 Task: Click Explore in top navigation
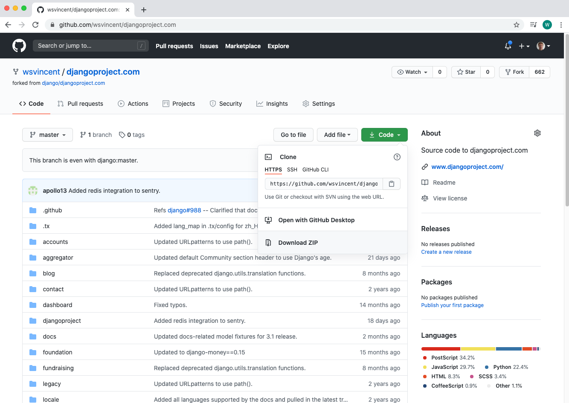(278, 46)
